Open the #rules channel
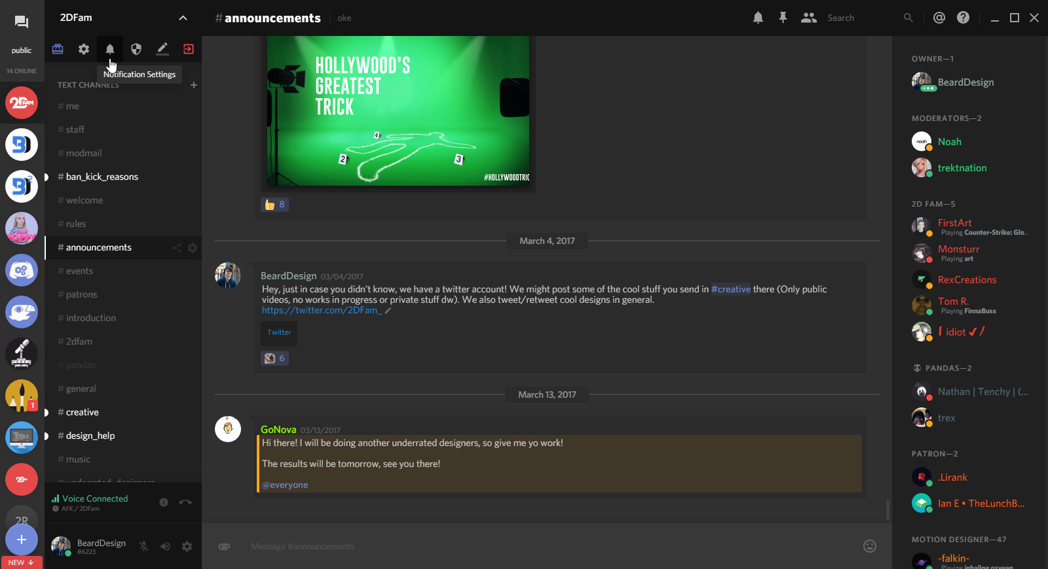This screenshot has height=569, width=1048. [122, 224]
